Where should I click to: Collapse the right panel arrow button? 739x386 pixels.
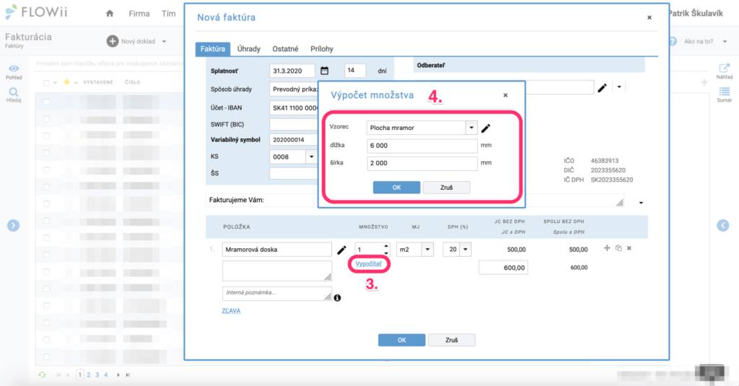point(723,225)
